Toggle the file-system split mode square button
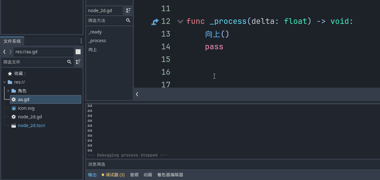This screenshot has width=380, height=180. pyautogui.click(x=78, y=52)
